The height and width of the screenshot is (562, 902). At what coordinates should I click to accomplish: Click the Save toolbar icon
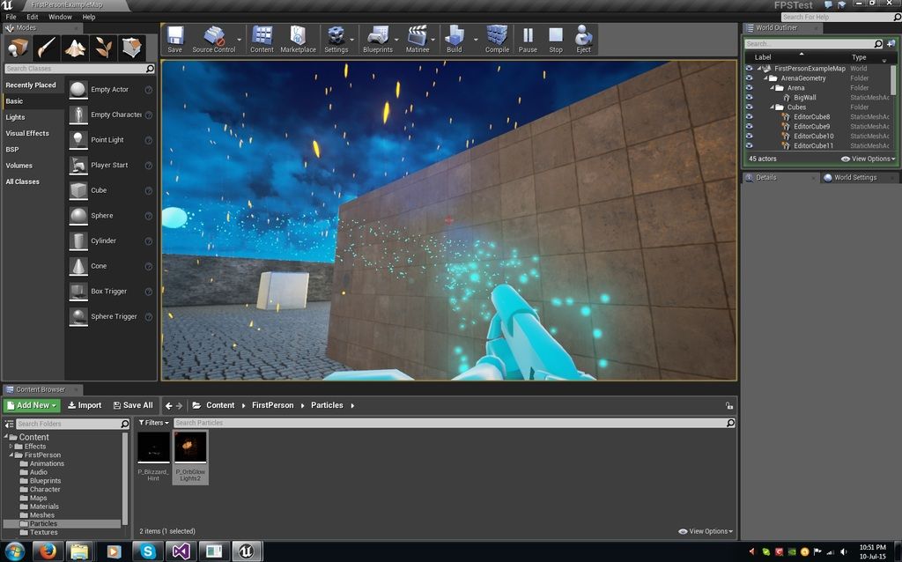(174, 39)
